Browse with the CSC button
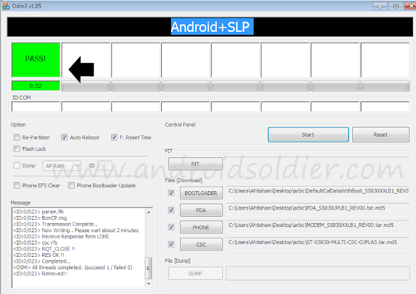Screen dimensions: 416x294 click(x=201, y=245)
